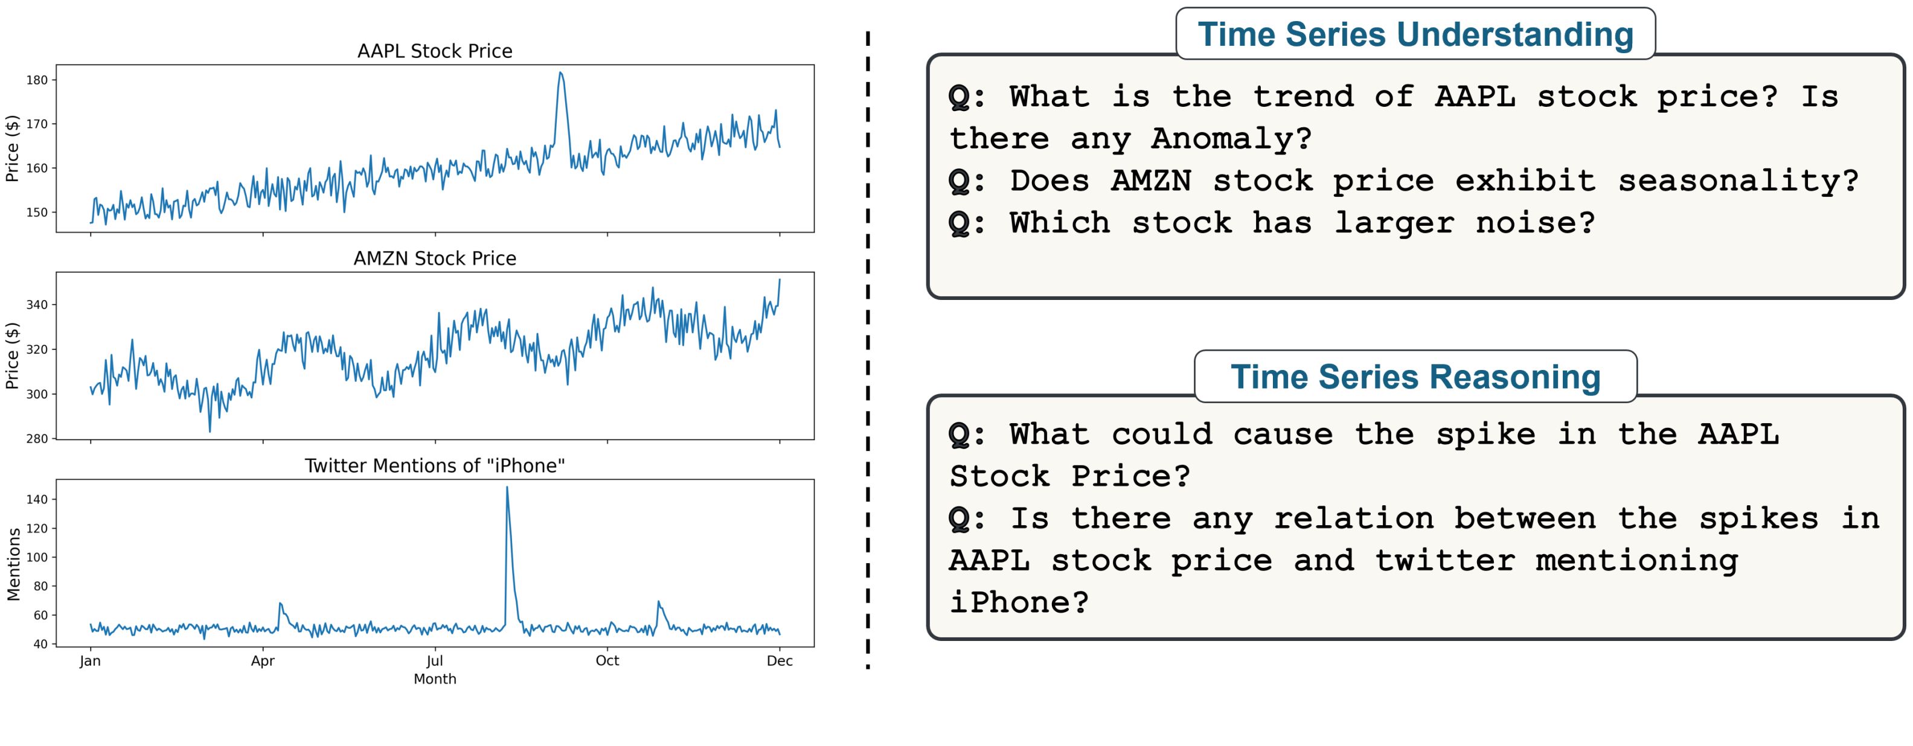Click the Dec label on the x-axis
The width and height of the screenshot is (1913, 746).
click(x=779, y=661)
